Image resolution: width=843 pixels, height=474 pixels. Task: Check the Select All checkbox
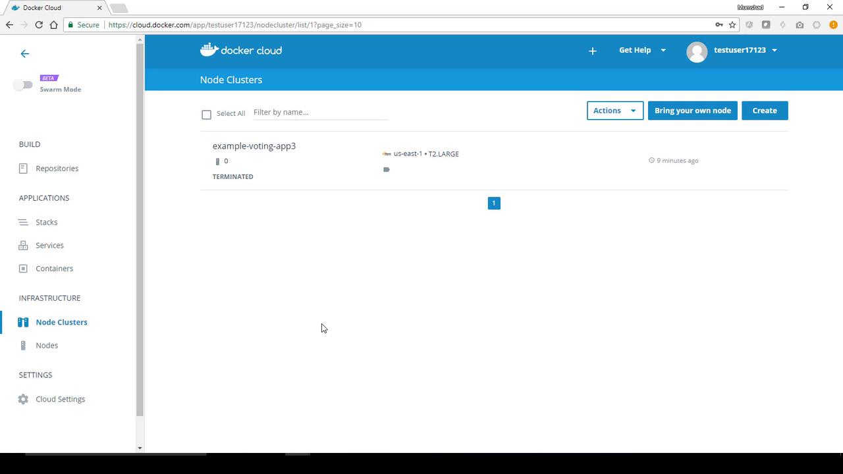click(x=206, y=115)
